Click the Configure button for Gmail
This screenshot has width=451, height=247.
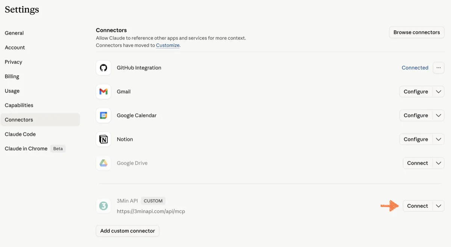pyautogui.click(x=416, y=92)
